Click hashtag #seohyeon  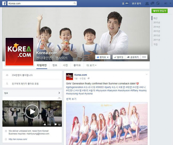point(124,90)
